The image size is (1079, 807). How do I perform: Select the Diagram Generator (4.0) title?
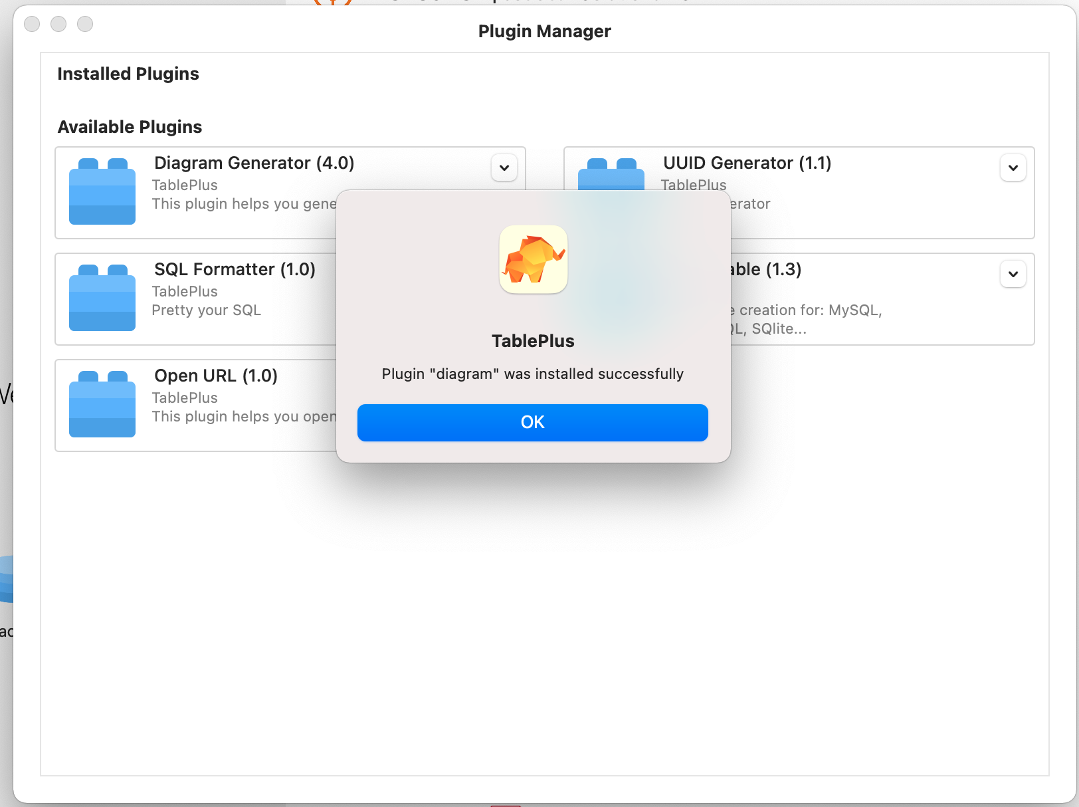click(x=254, y=163)
